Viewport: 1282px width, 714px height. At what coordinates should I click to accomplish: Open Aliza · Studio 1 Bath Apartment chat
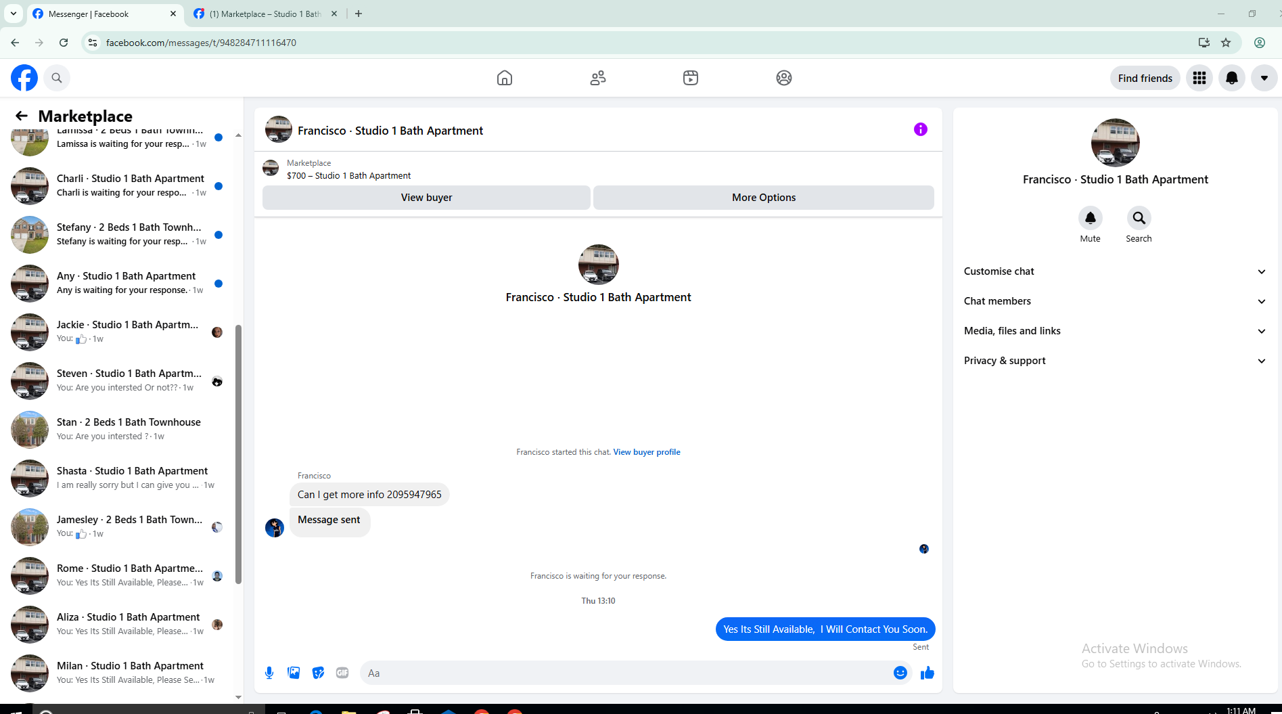pos(118,624)
